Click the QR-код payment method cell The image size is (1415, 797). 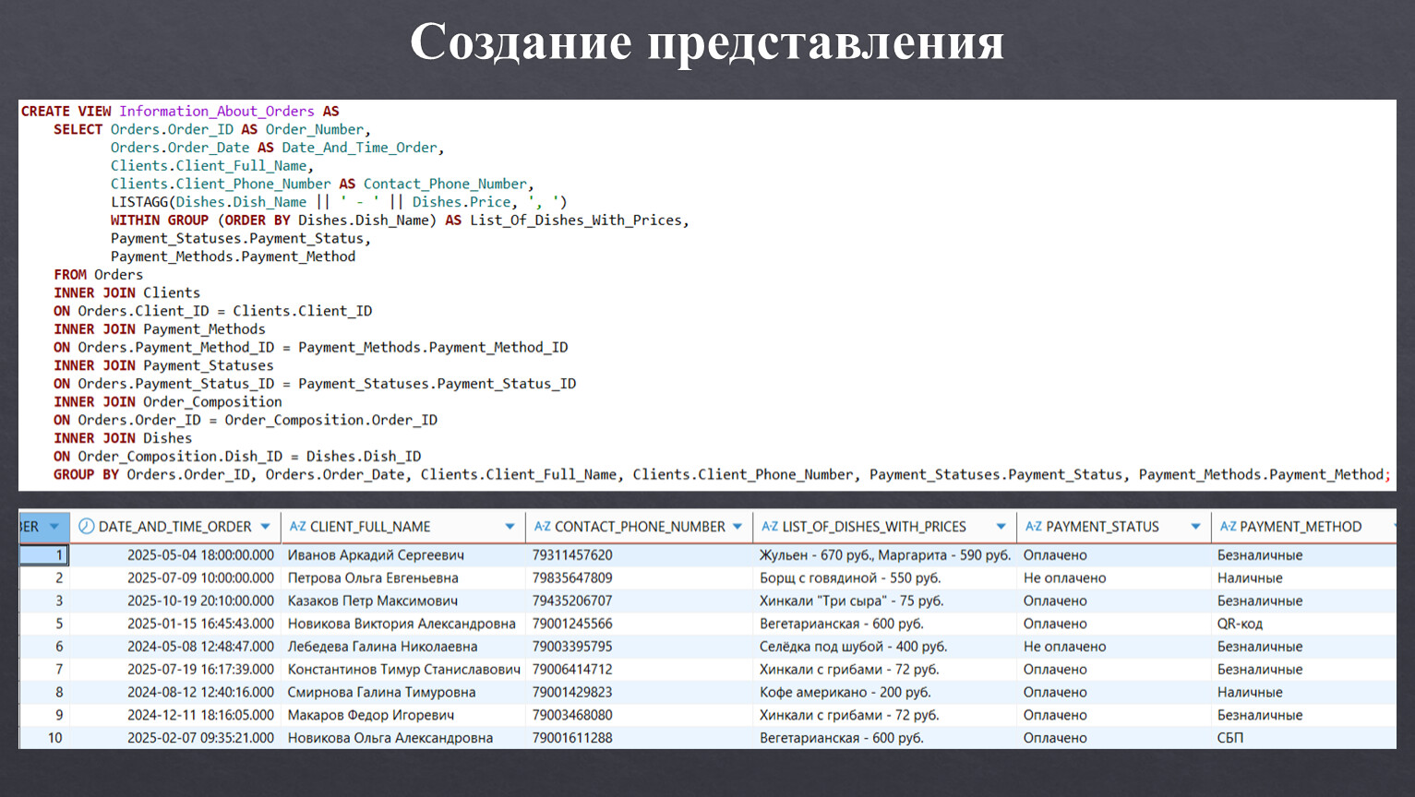point(1240,624)
